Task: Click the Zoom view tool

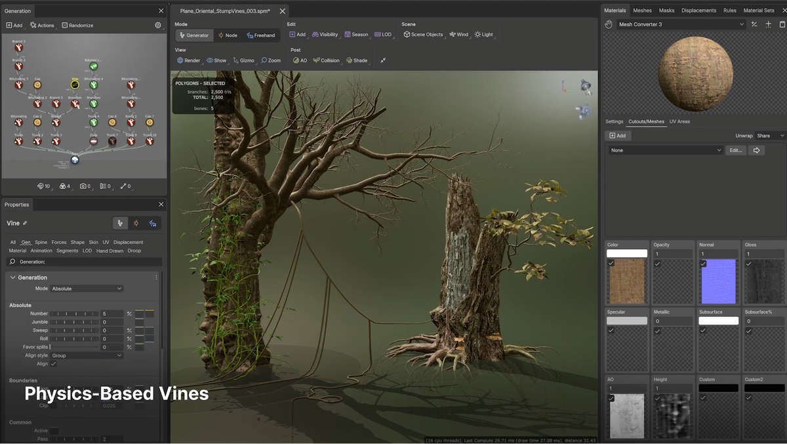Action: tap(270, 60)
